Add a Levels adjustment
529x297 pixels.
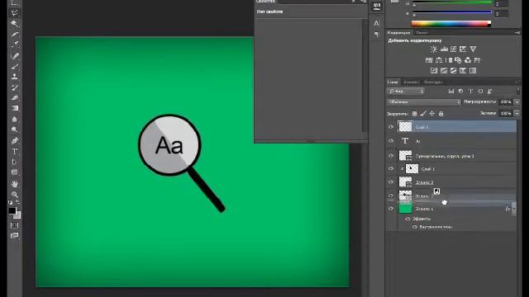pyautogui.click(x=444, y=49)
